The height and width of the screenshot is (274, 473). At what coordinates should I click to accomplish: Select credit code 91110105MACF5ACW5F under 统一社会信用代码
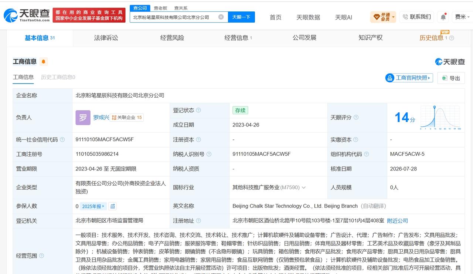click(105, 139)
